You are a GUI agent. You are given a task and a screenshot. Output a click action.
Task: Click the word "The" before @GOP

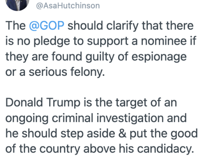pos(16,25)
